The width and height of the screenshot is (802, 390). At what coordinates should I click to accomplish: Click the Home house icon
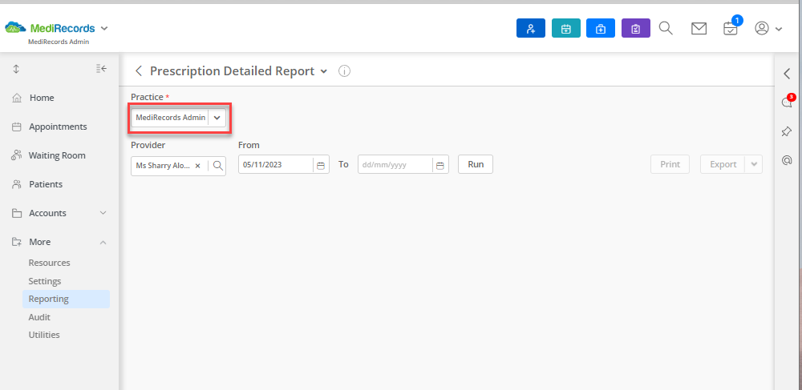[x=17, y=98]
